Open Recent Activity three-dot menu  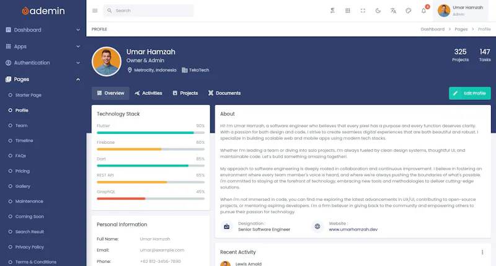(x=482, y=252)
